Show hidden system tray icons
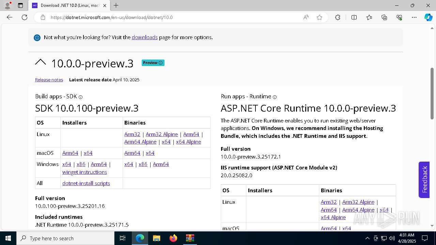 [367, 238]
